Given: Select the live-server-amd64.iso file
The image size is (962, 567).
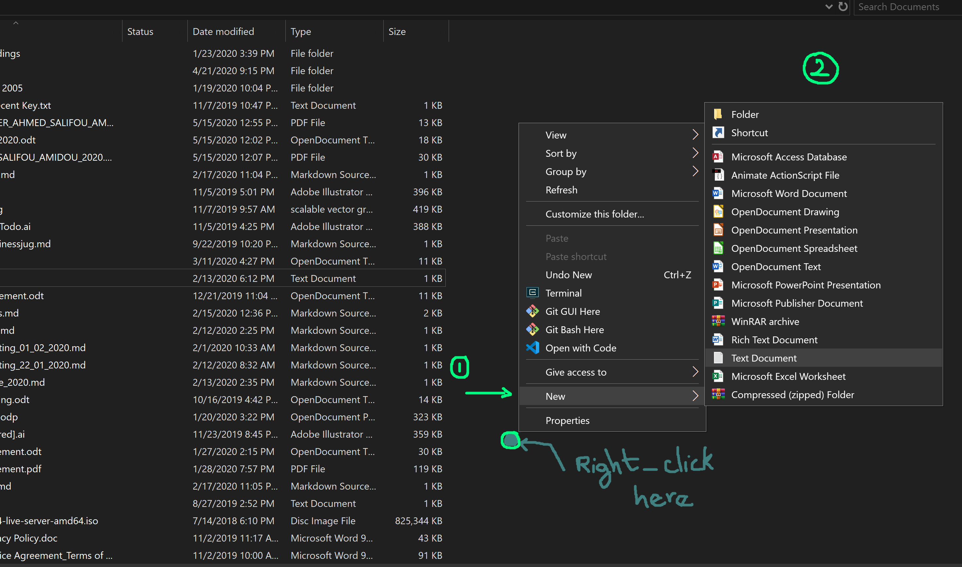Looking at the screenshot, I should click(x=223, y=521).
